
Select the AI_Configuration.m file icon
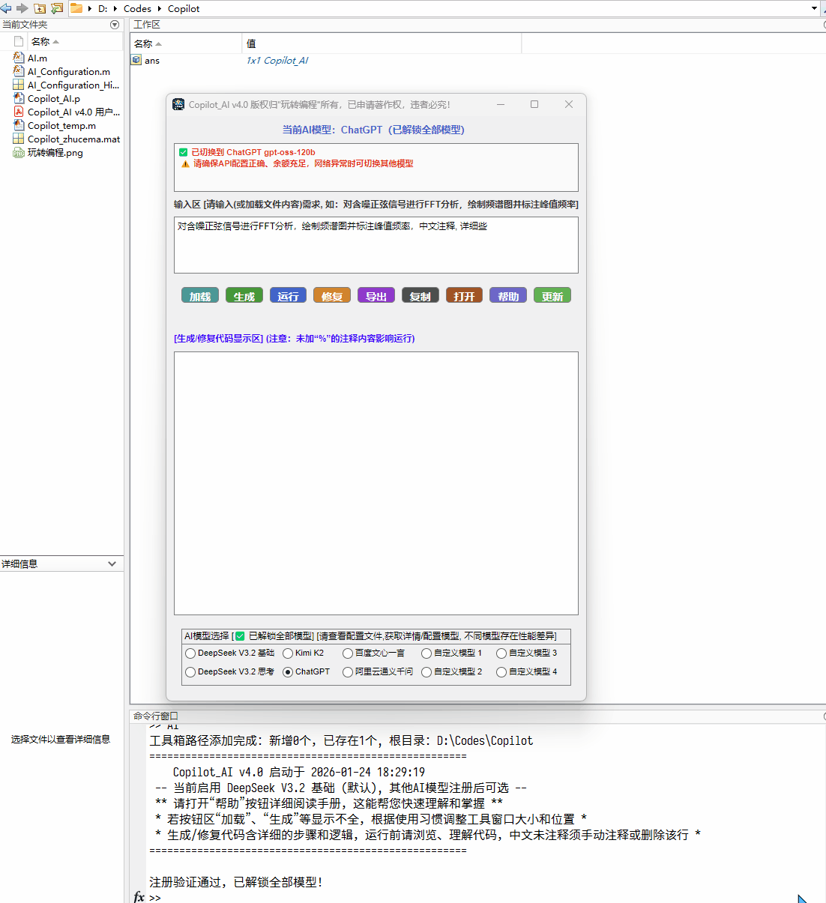point(19,71)
